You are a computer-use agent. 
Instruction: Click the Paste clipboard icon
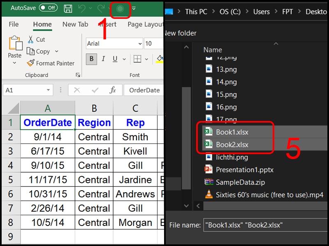(x=16, y=43)
